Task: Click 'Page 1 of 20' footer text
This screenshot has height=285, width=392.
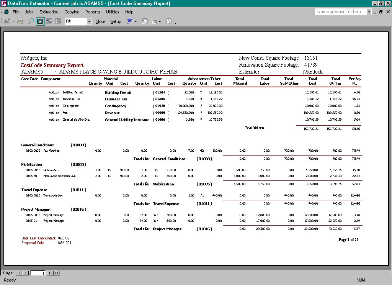Action: (x=348, y=240)
